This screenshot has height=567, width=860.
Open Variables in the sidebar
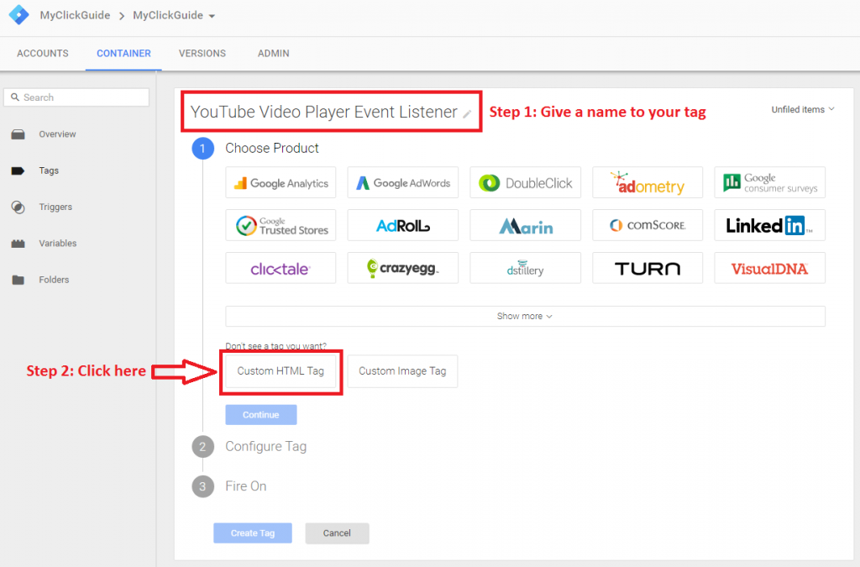pos(58,244)
